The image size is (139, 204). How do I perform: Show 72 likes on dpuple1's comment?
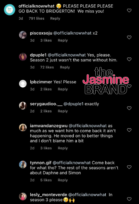coord(47,67)
